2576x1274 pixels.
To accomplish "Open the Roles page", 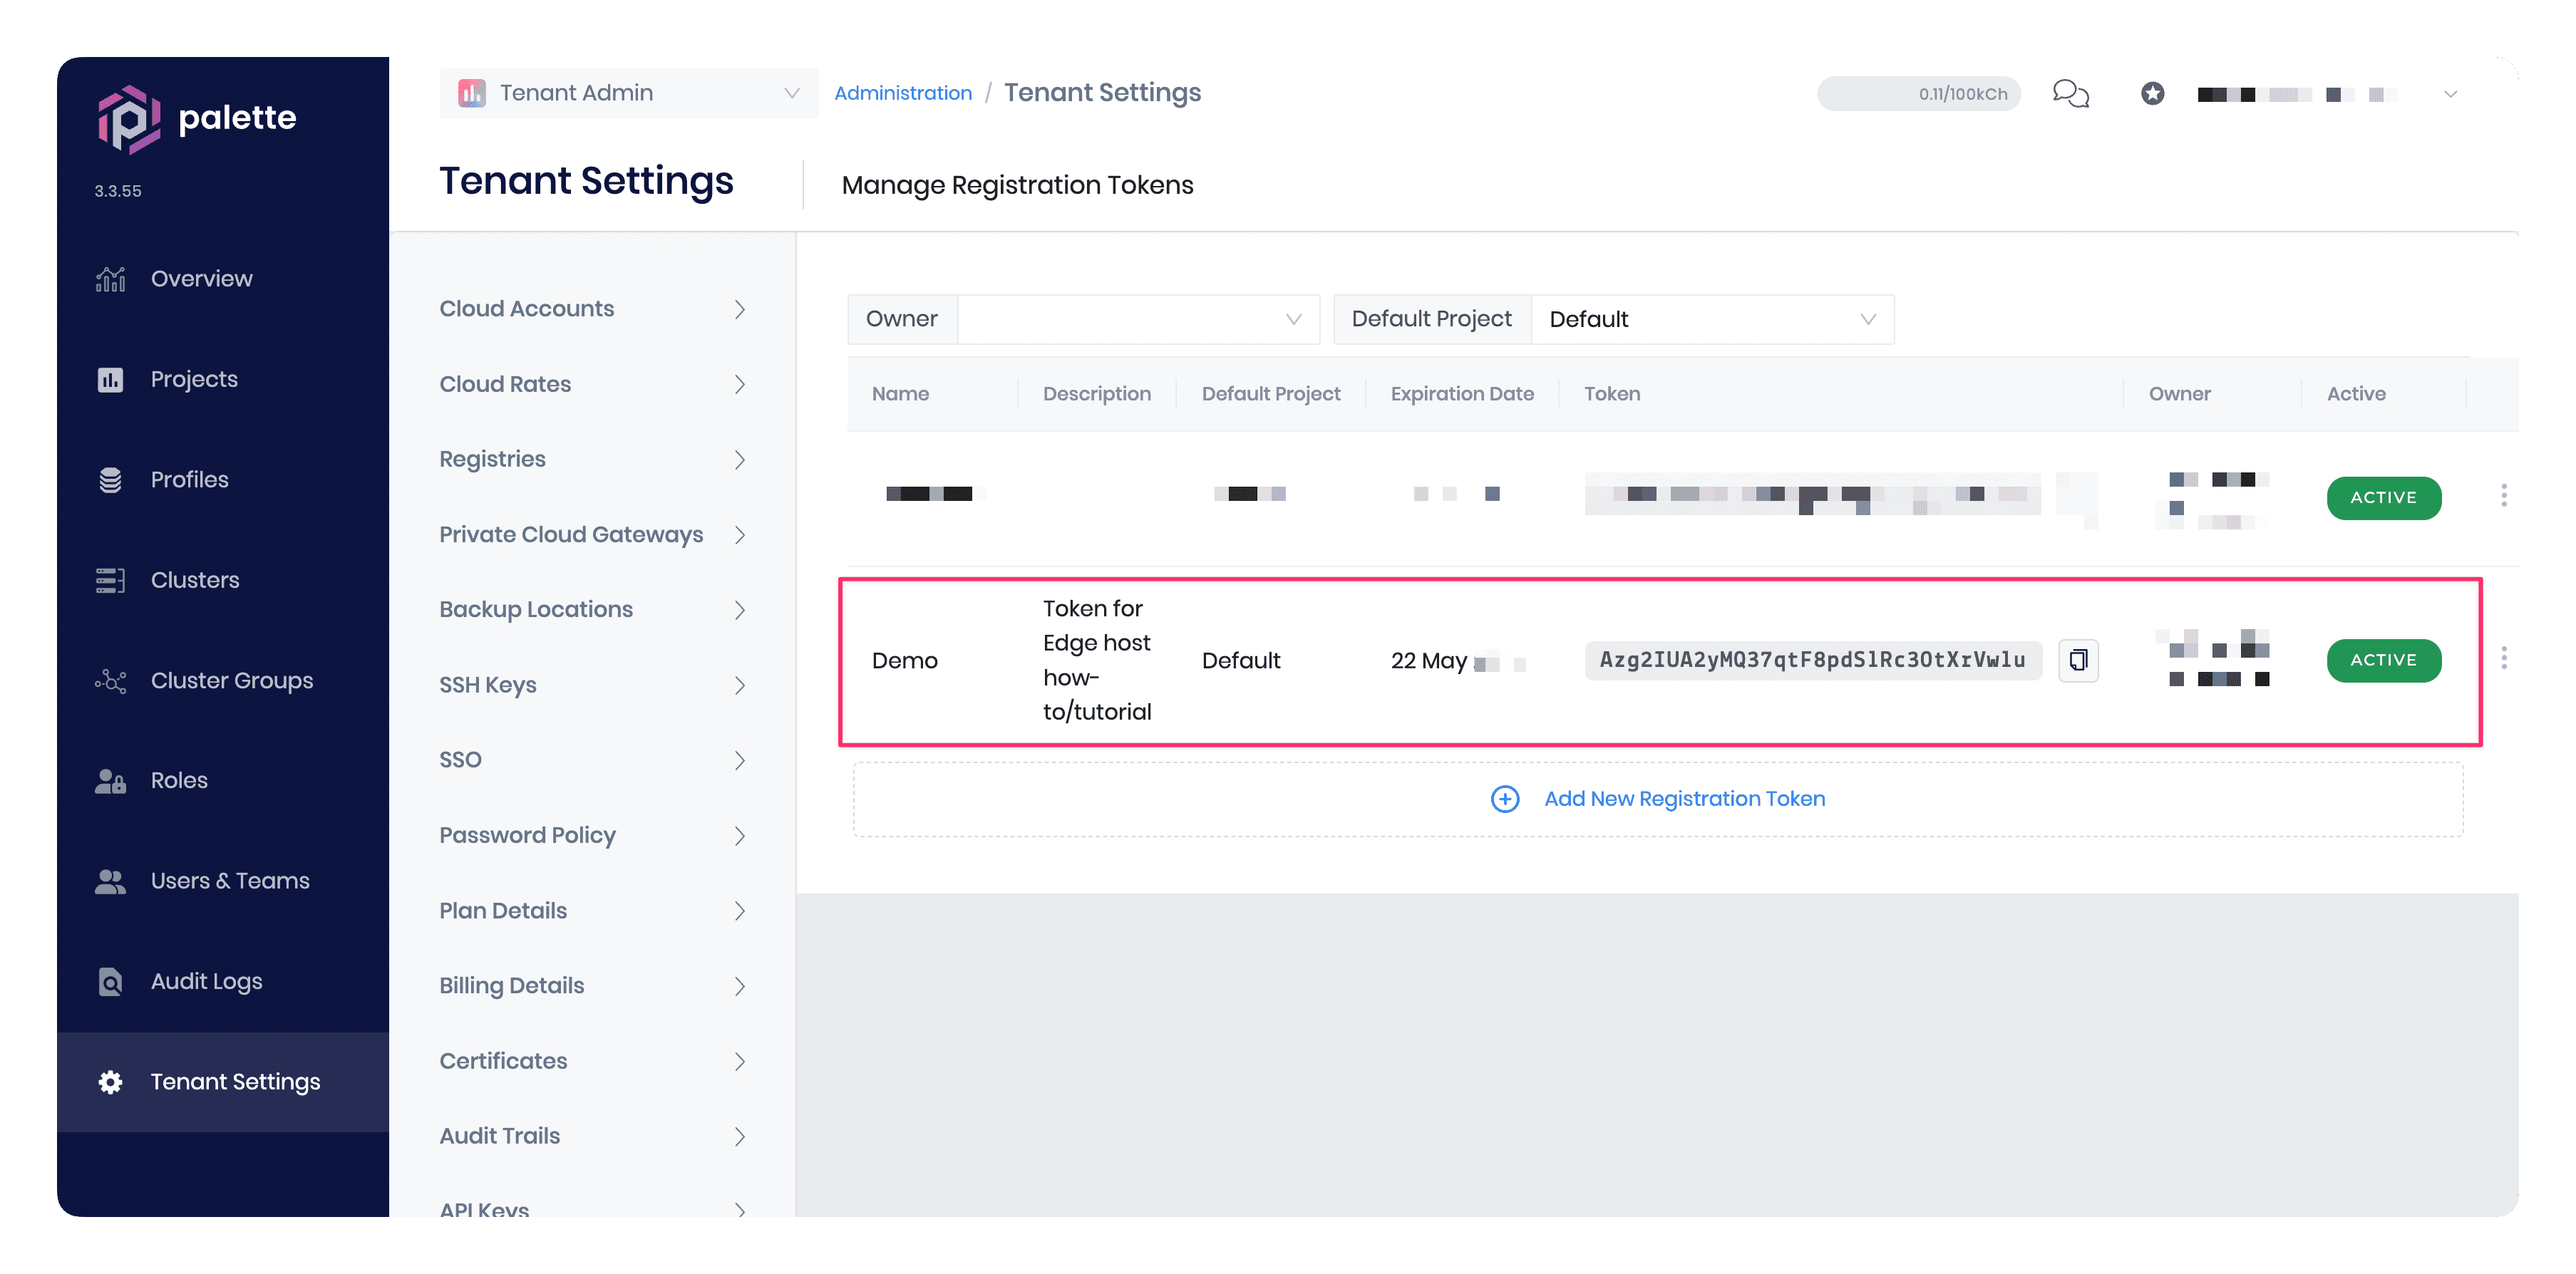I will (x=179, y=781).
